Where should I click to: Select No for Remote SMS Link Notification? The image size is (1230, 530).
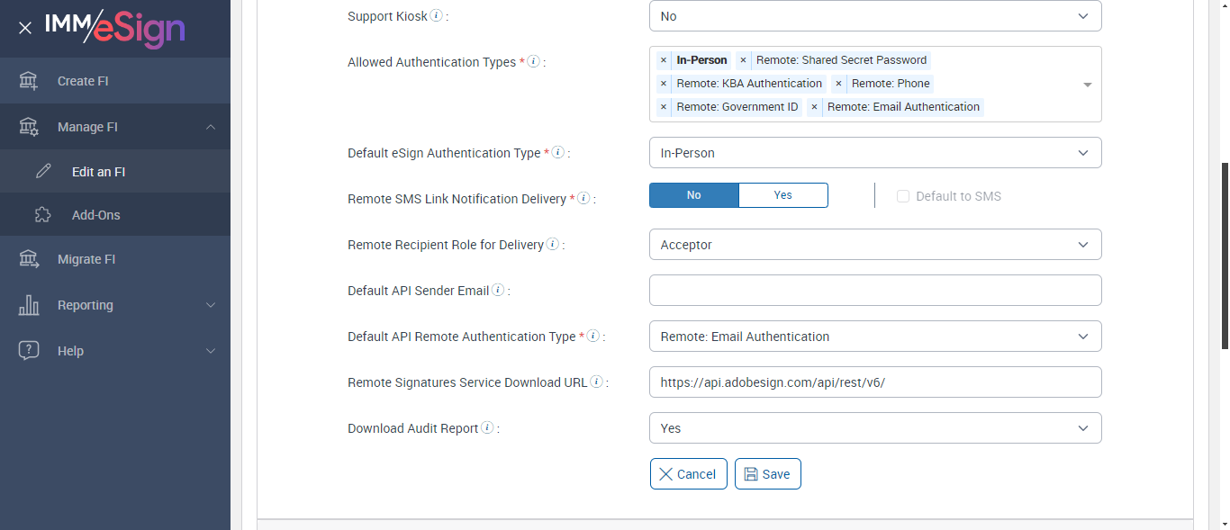point(693,195)
